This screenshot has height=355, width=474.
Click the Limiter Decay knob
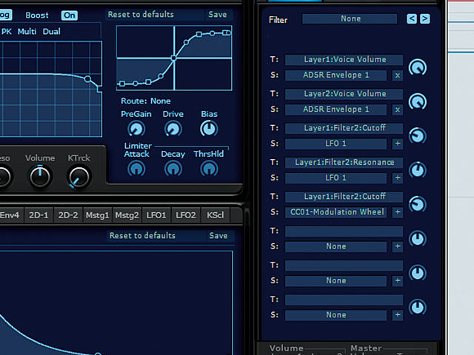pyautogui.click(x=173, y=169)
